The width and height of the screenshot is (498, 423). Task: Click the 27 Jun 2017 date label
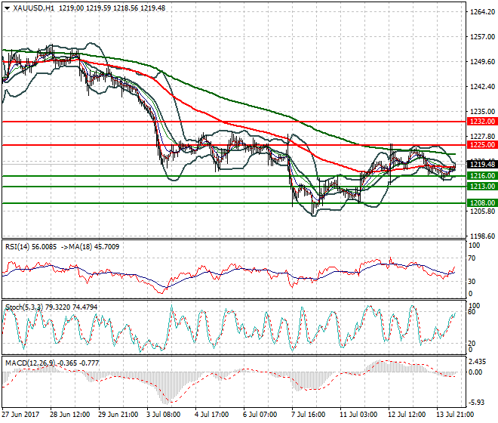[x=20, y=415]
